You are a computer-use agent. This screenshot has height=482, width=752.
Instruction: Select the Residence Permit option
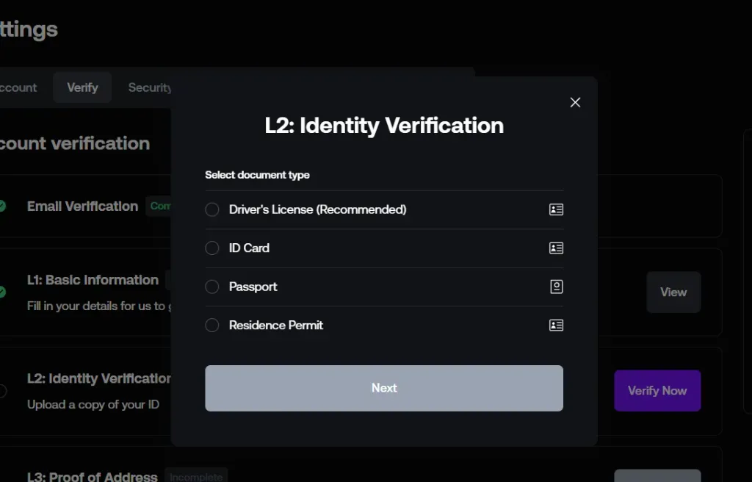tap(211, 325)
